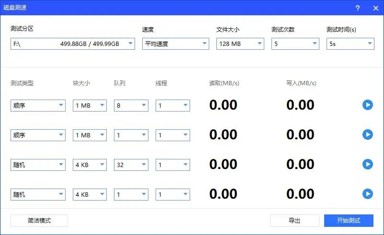Open the 测试时间 5s dropdown
The width and height of the screenshot is (384, 235).
click(350, 44)
